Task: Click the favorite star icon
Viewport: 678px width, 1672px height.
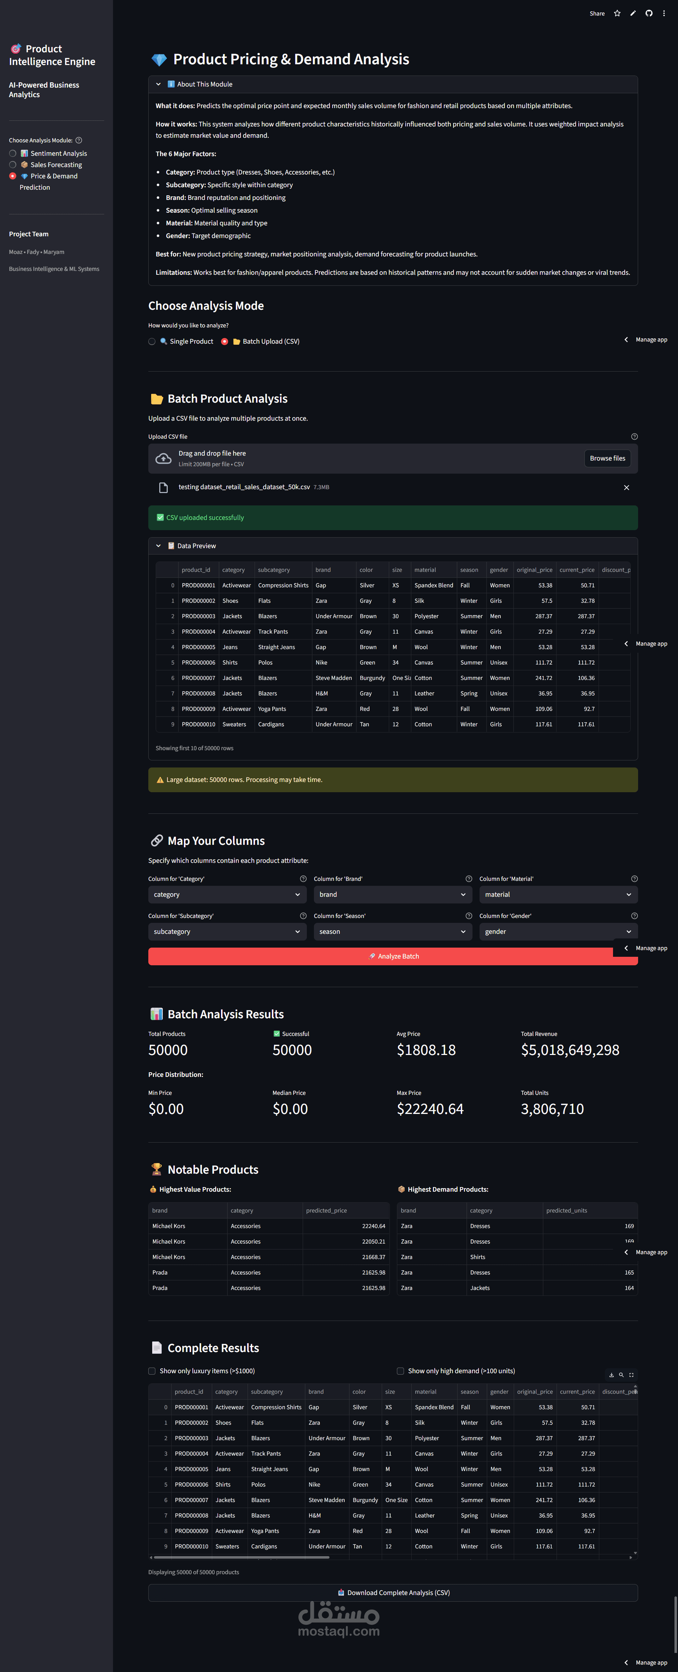Action: point(617,14)
